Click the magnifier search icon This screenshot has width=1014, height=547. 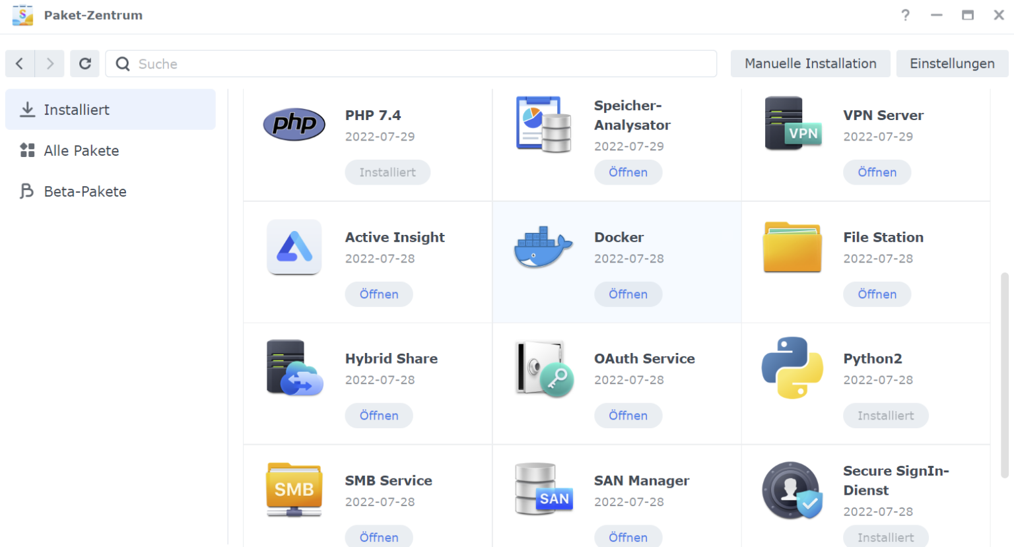pyautogui.click(x=123, y=64)
